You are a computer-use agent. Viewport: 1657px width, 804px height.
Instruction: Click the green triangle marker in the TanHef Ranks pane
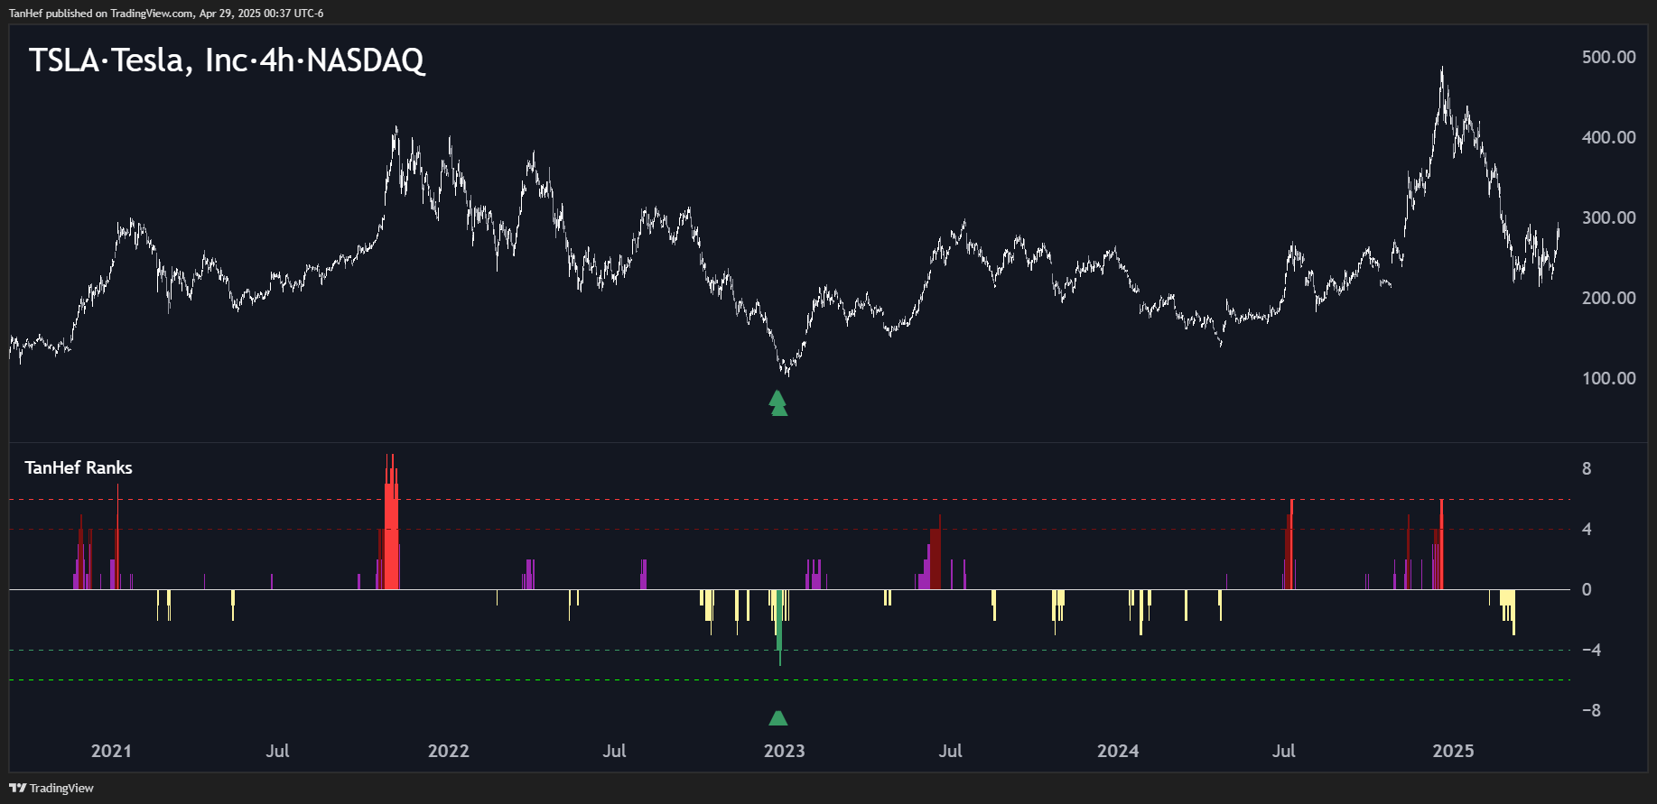pyautogui.click(x=777, y=718)
